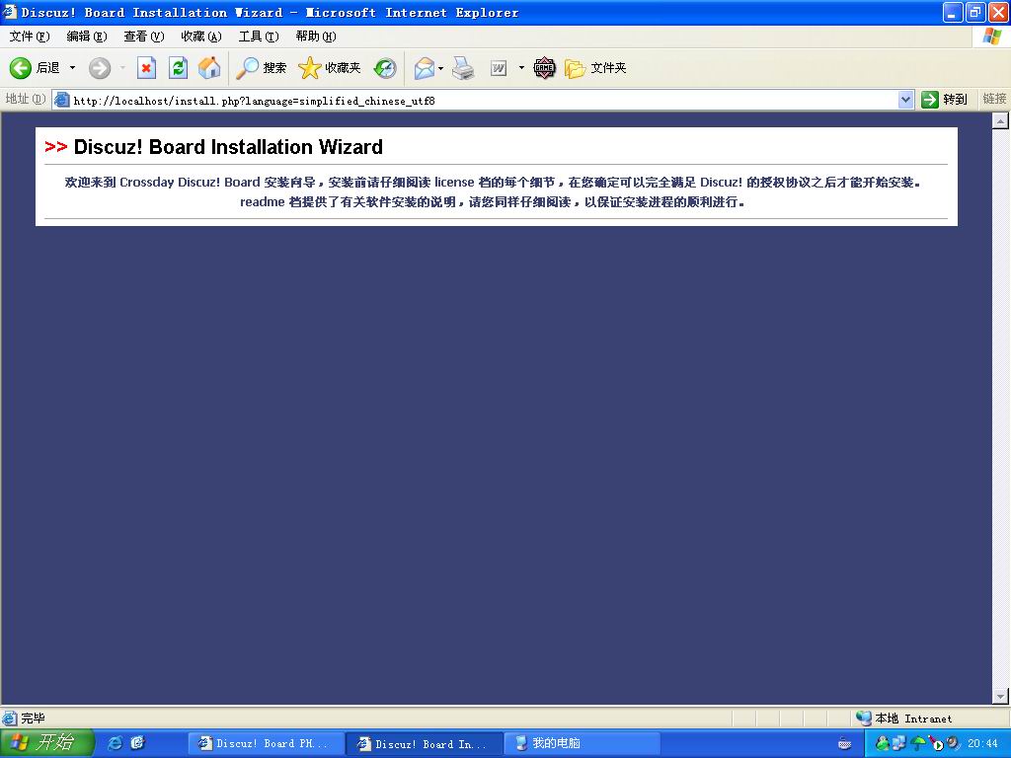1011x758 pixels.
Task: Expand the Edit with Word dropdown arrow
Action: (x=521, y=68)
